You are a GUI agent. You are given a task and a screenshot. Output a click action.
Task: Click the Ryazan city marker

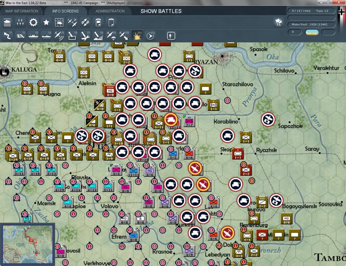pyautogui.click(x=222, y=56)
